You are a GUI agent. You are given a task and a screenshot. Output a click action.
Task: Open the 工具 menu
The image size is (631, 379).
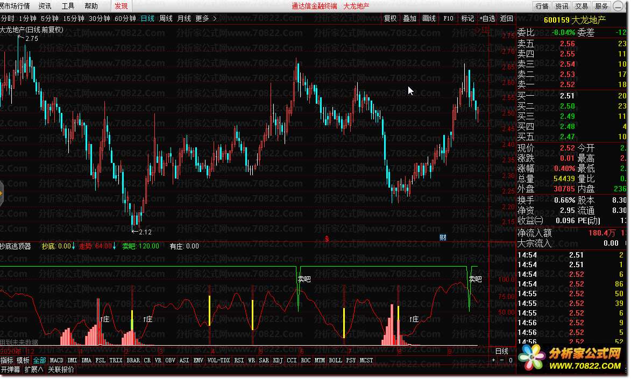[68, 6]
